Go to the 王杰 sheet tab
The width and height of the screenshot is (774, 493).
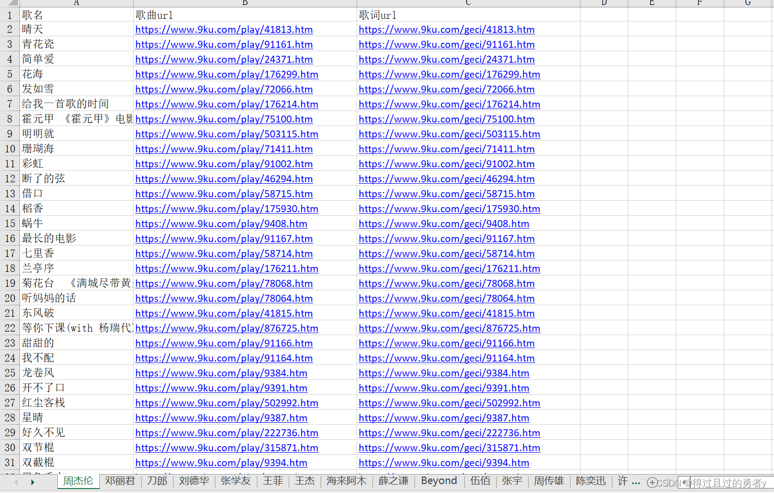point(305,481)
